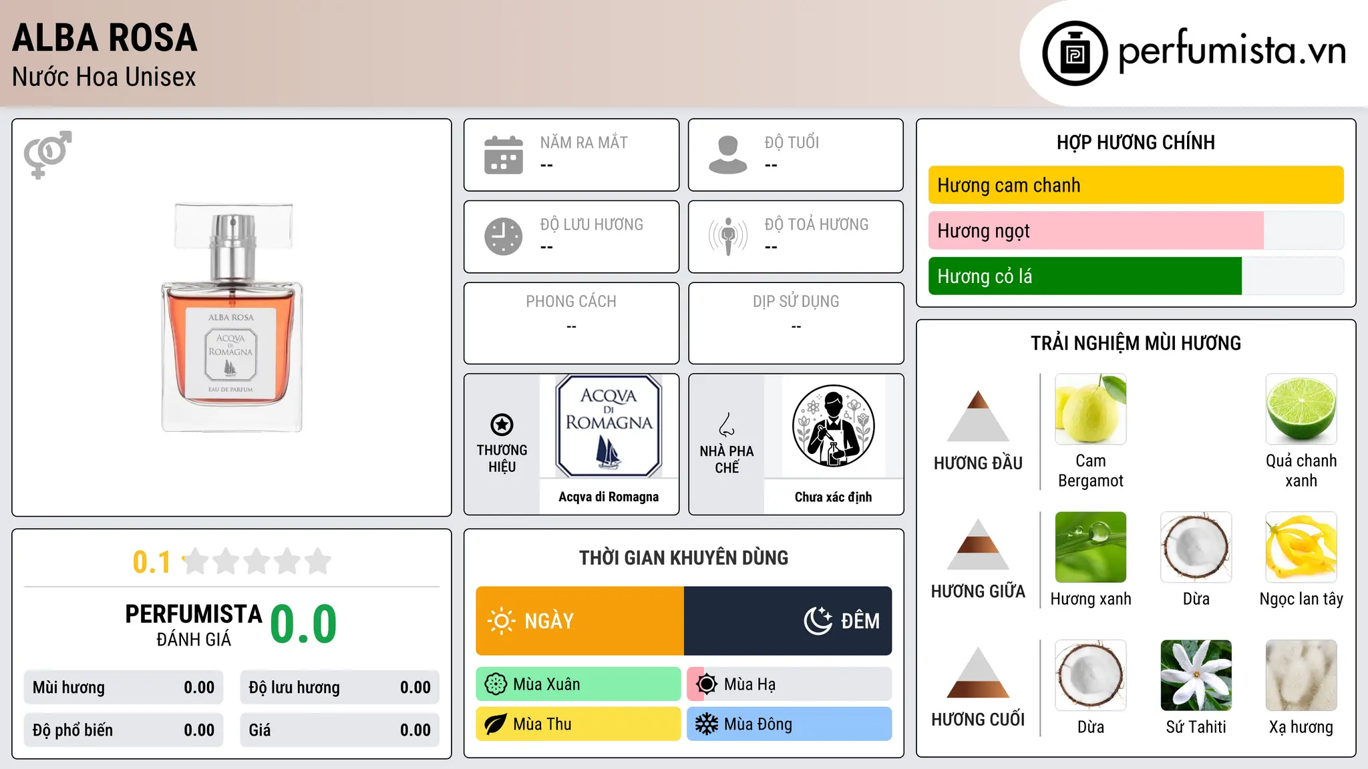
Task: Select the Cam Bergamot note image
Action: point(1091,409)
